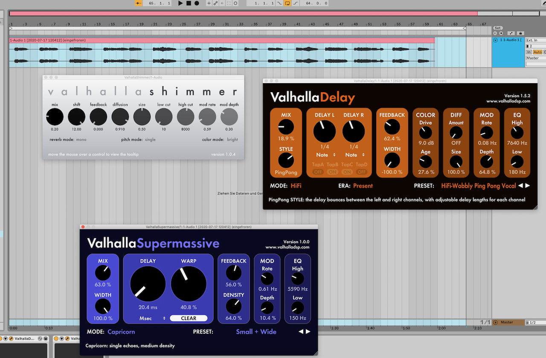
Task: Click the diffusion knob in ValhallaShimmer
Action: pos(120,116)
